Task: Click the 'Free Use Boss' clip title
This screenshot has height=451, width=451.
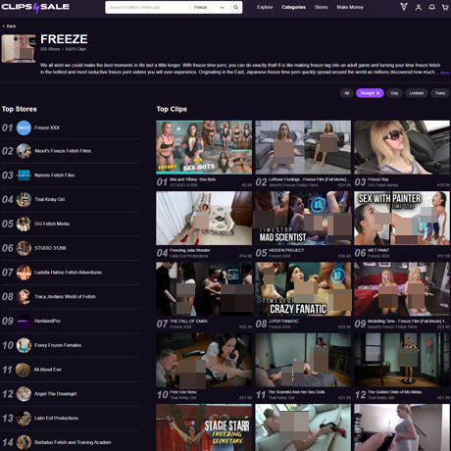Action: 183,392
